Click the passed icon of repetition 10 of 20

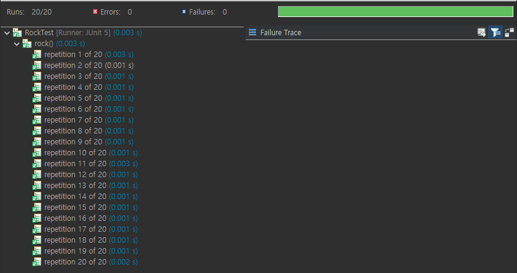point(36,153)
